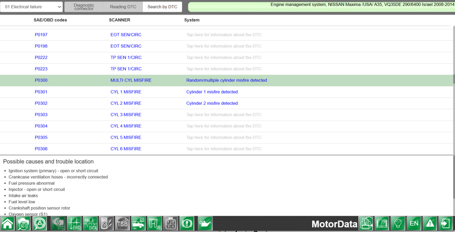The height and width of the screenshot is (232, 455).
Task: Tap for DTC information in the P0306 row
Action: tap(224, 149)
